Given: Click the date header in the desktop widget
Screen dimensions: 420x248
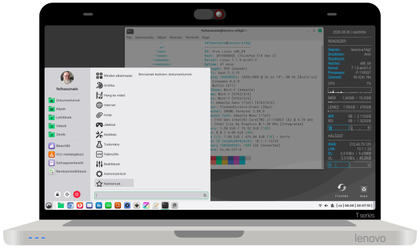Looking at the screenshot, I should pyautogui.click(x=349, y=32).
